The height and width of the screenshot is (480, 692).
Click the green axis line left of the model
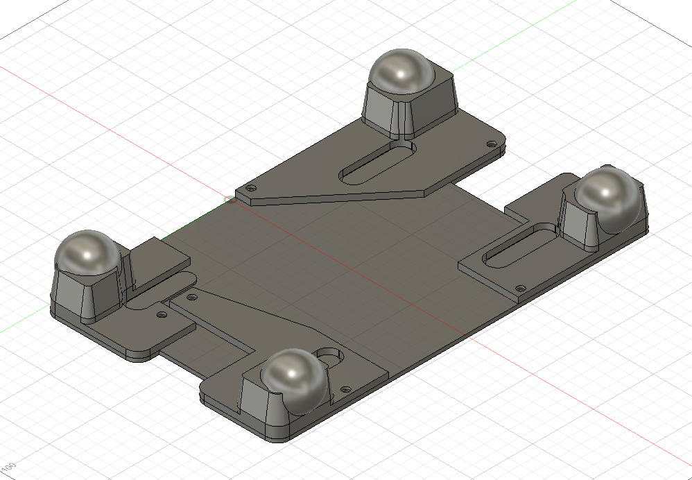coord(28,320)
